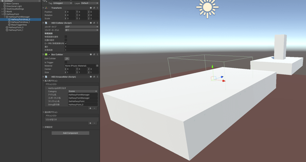Collapse the HalfwayPoint tree node
This screenshot has width=306, height=162.
pos(2,14)
